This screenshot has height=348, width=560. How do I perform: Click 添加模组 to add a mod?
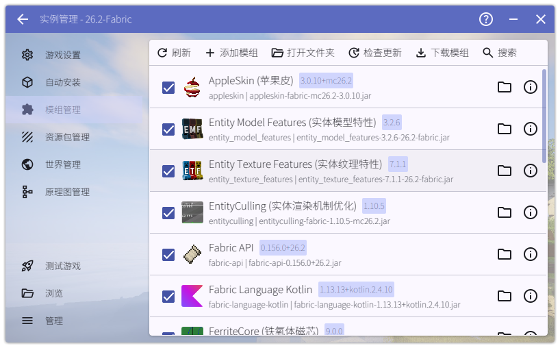tap(231, 53)
